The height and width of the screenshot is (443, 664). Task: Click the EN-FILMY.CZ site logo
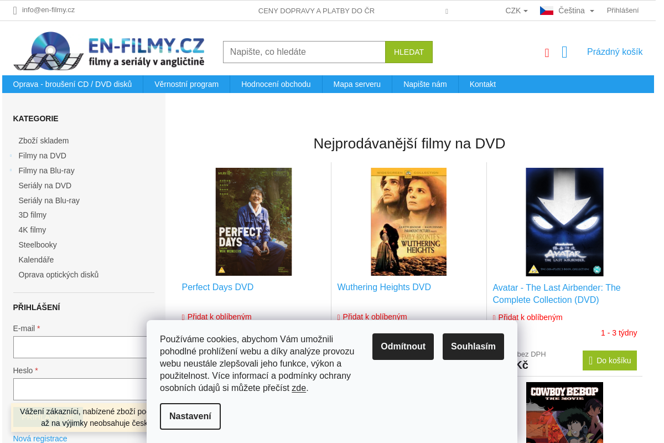(109, 51)
